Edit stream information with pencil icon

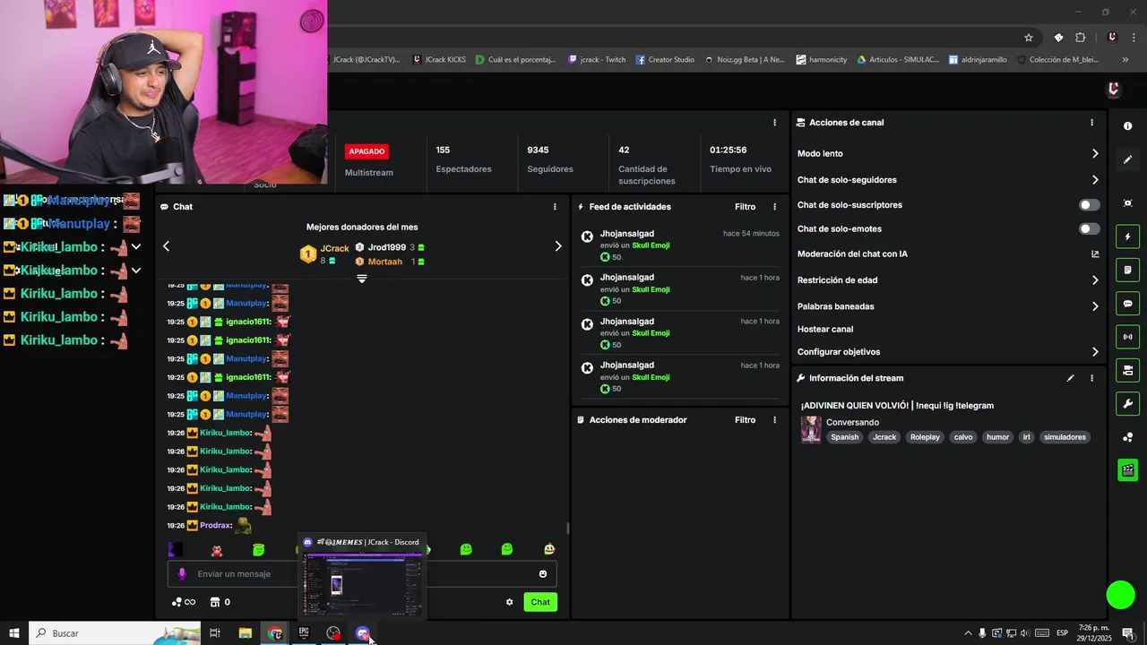coord(1070,378)
